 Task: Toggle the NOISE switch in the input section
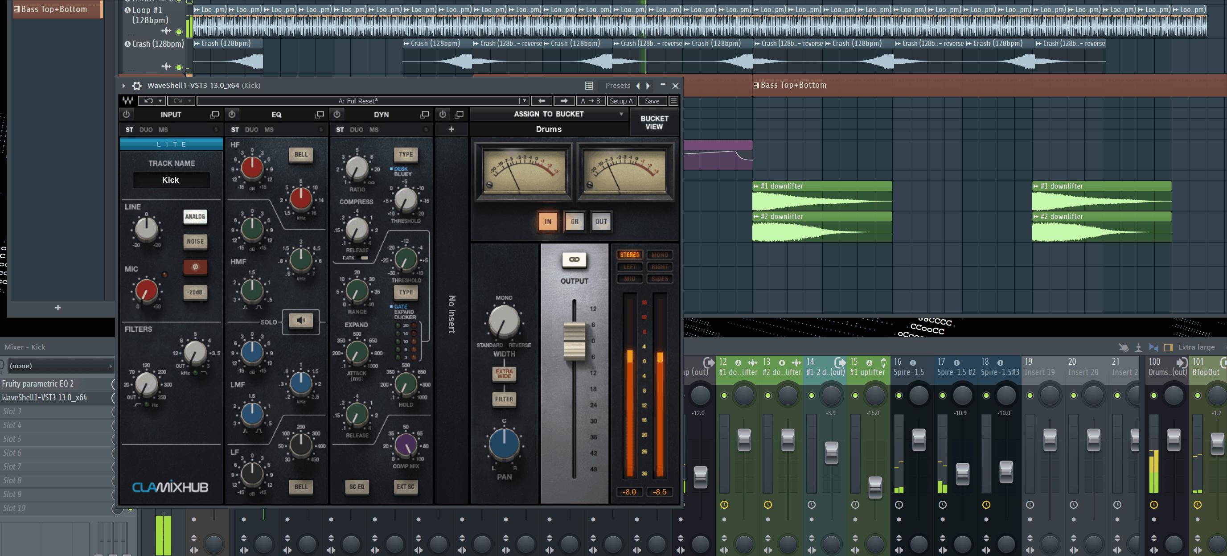point(195,242)
